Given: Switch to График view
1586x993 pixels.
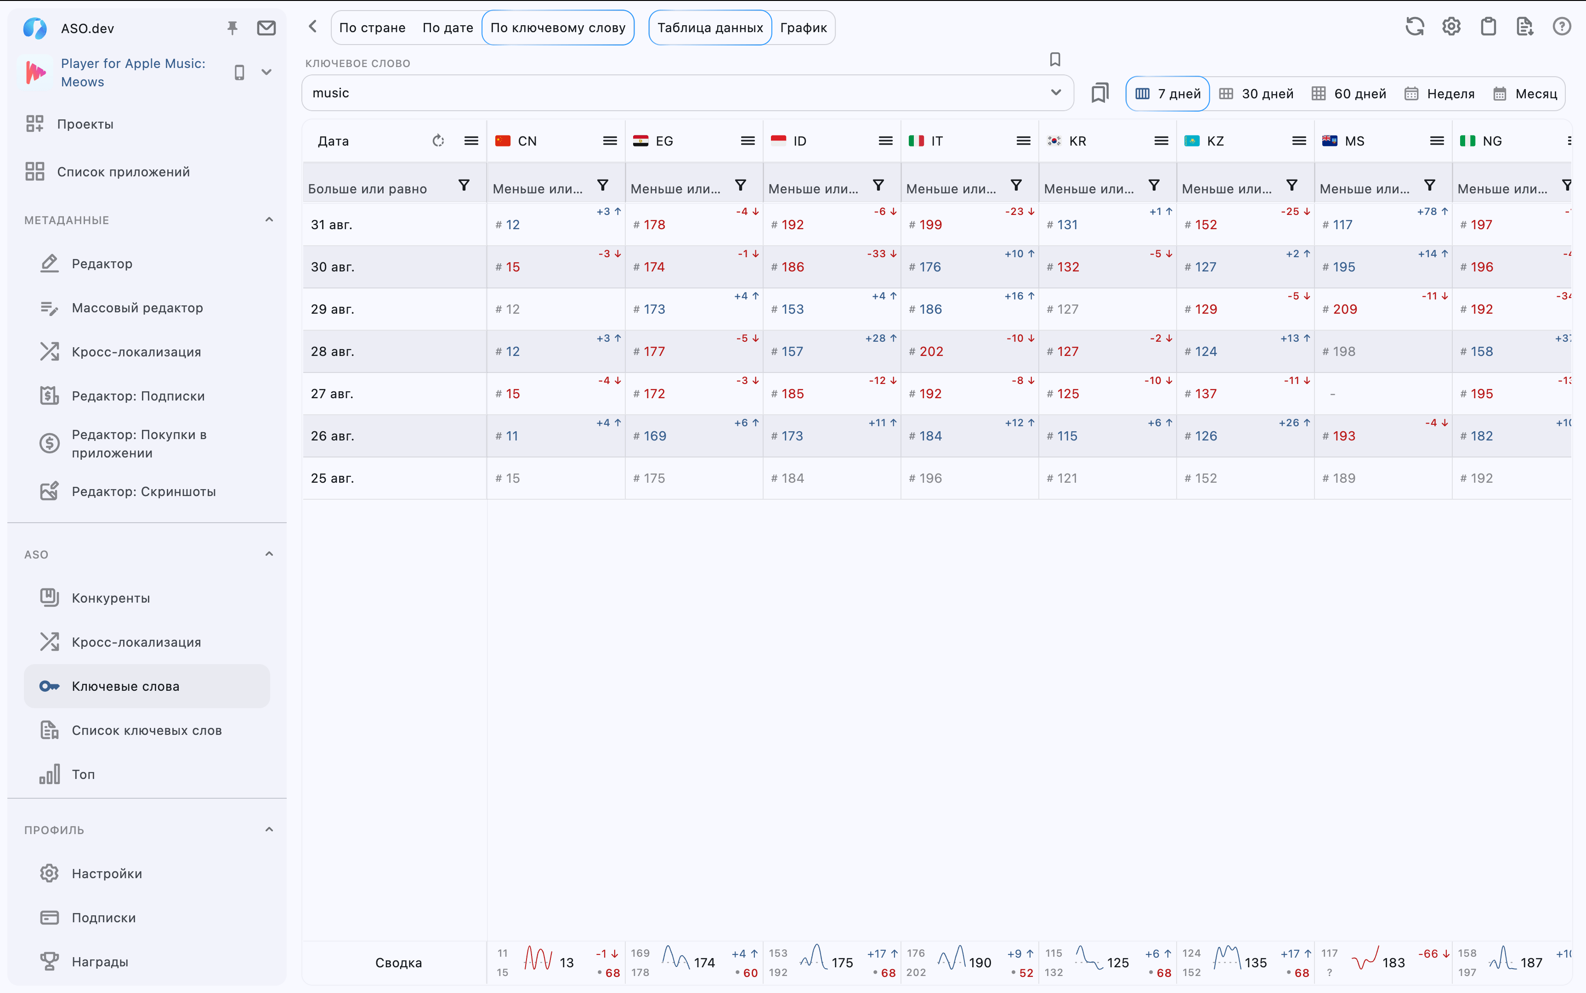Looking at the screenshot, I should click(x=804, y=28).
